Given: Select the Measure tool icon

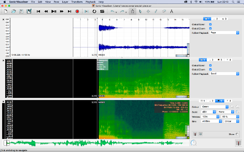Looking at the screenshot, I should pos(172,12).
